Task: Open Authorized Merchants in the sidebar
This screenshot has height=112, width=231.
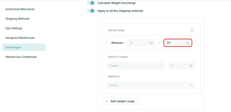Action: tap(20, 9)
